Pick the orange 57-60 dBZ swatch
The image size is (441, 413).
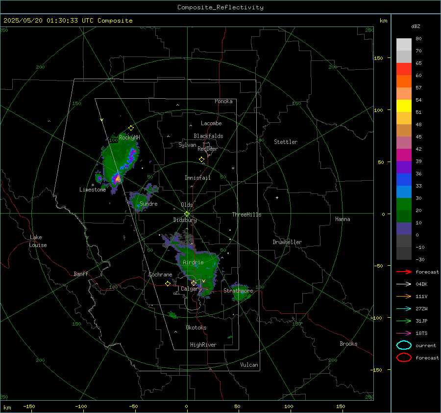click(404, 82)
